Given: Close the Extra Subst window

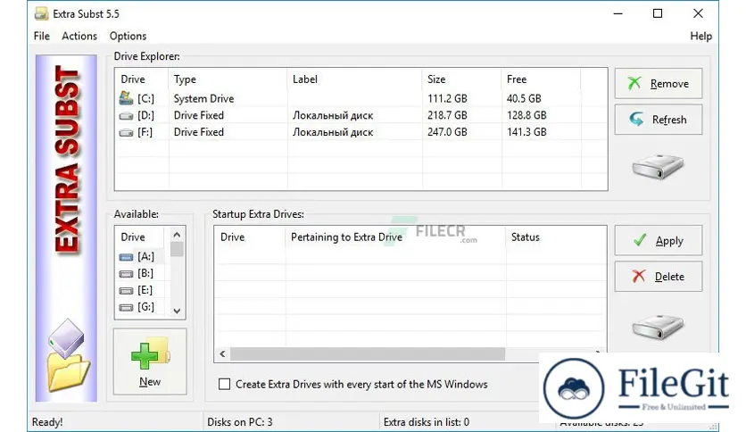Looking at the screenshot, I should pos(698,13).
